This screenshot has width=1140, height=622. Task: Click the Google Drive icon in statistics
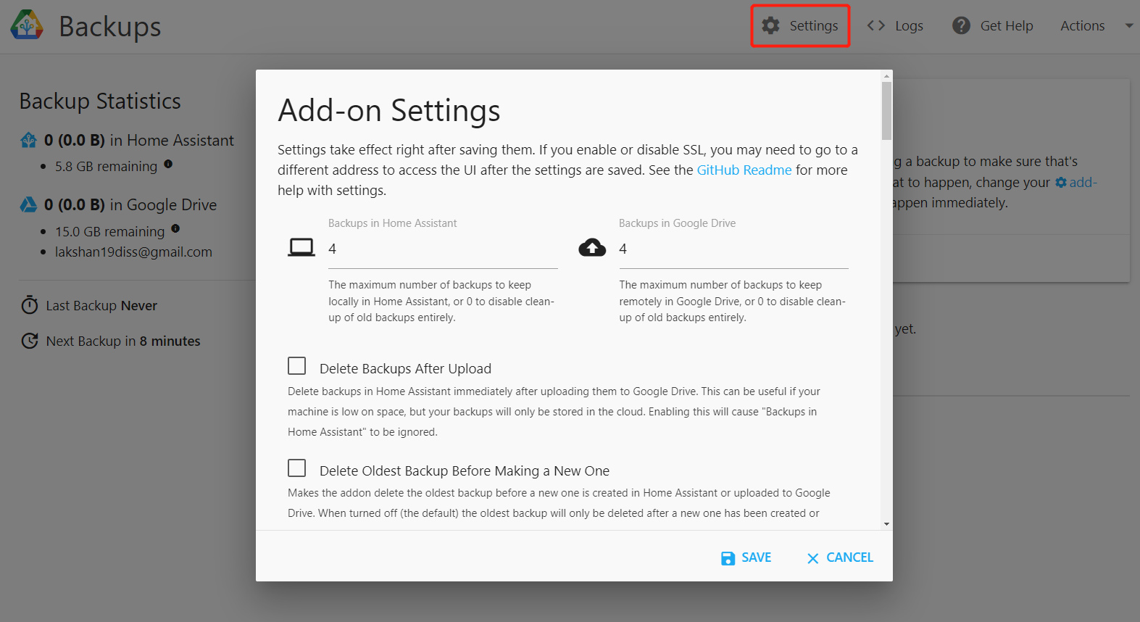pos(28,204)
